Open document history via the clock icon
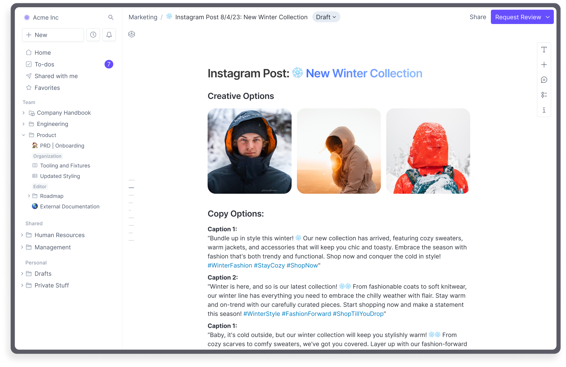This screenshot has width=566, height=367. click(93, 35)
